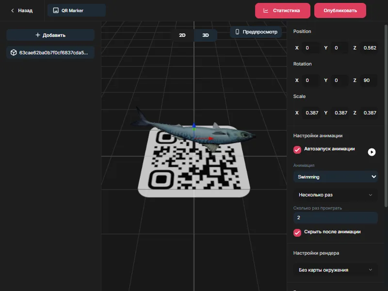Click the blue Z-axis gizmo arrow
The height and width of the screenshot is (291, 388).
194,125
